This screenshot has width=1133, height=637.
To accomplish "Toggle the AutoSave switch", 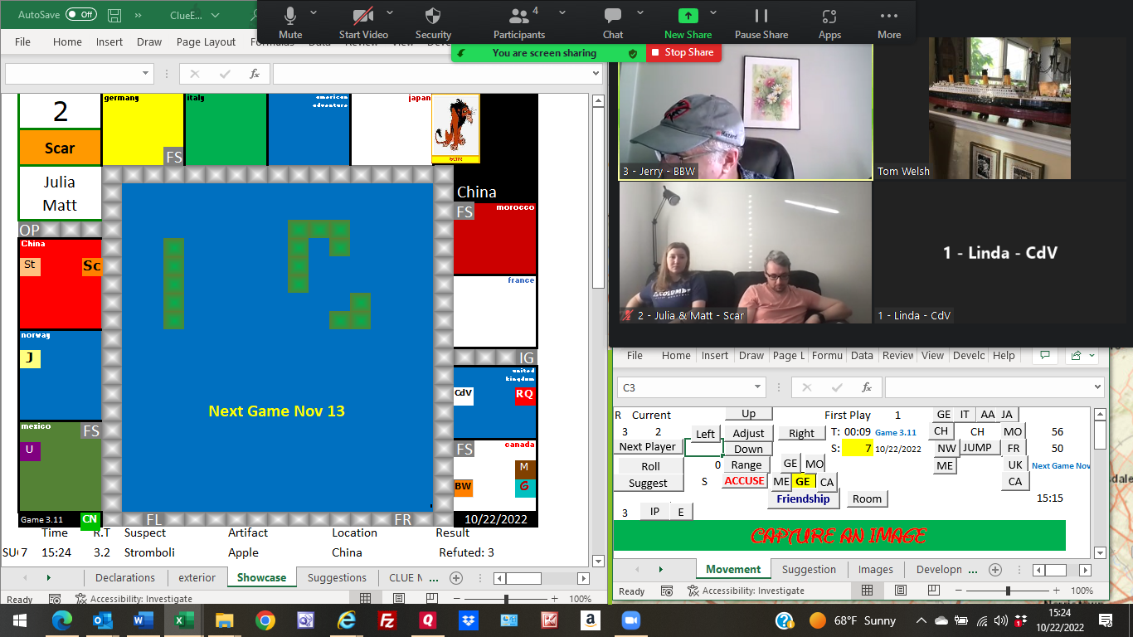I will pos(80,15).
